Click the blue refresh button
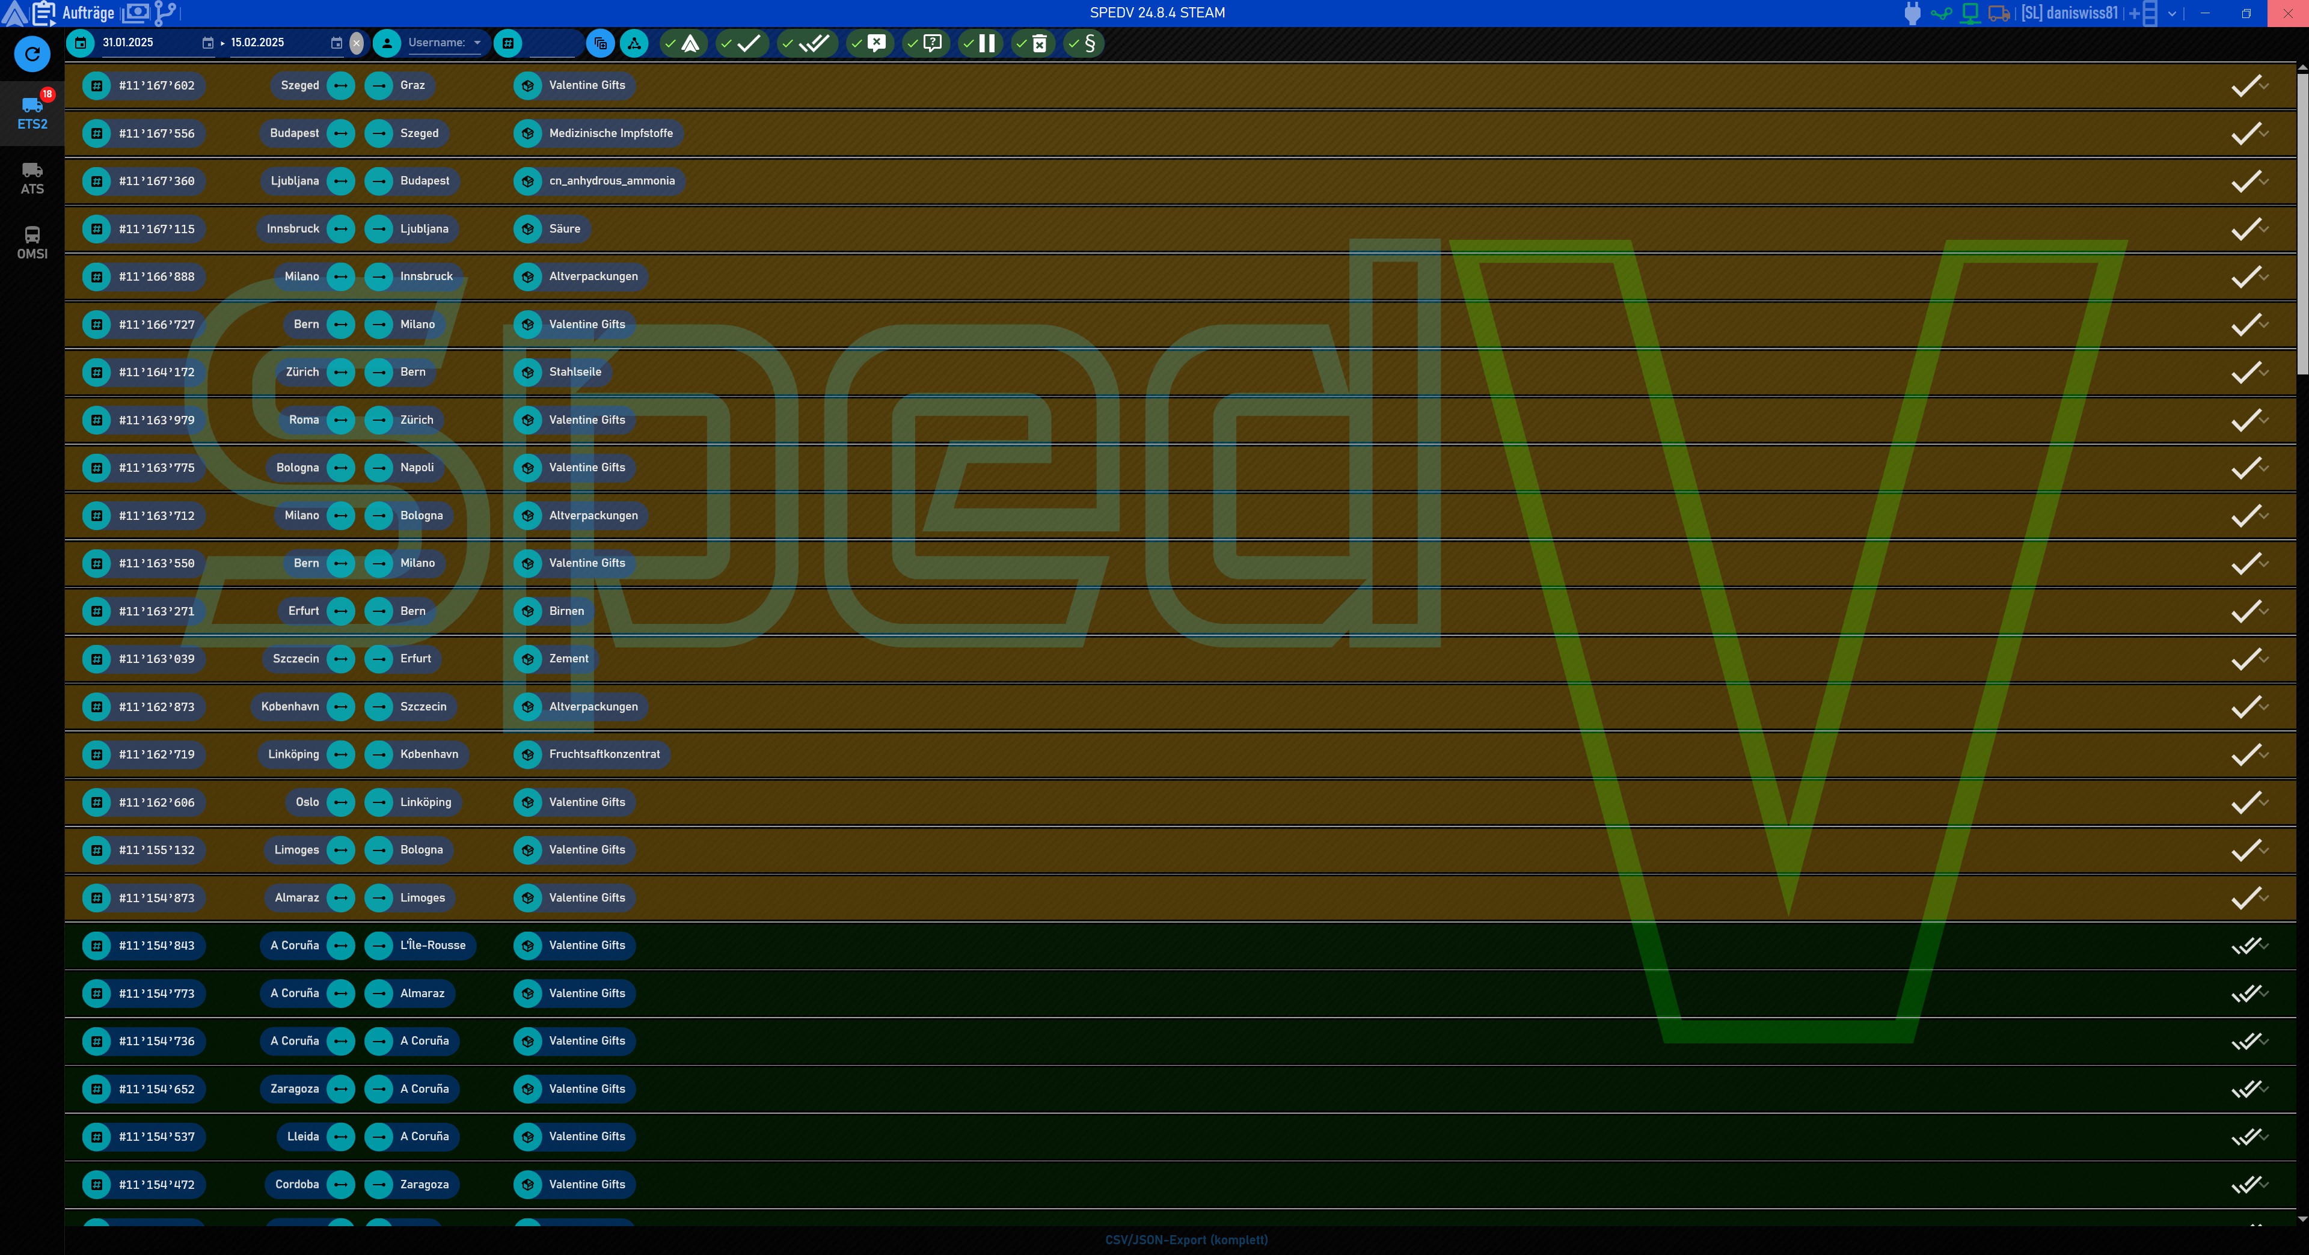The image size is (2309, 1255). point(32,53)
